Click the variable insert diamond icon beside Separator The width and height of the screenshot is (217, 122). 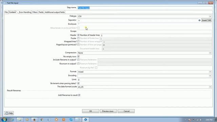(x=199, y=20)
